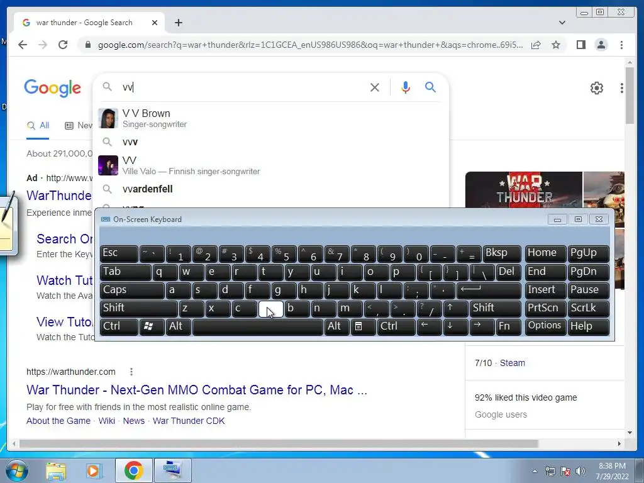Submit search with magnifier button

pyautogui.click(x=430, y=87)
